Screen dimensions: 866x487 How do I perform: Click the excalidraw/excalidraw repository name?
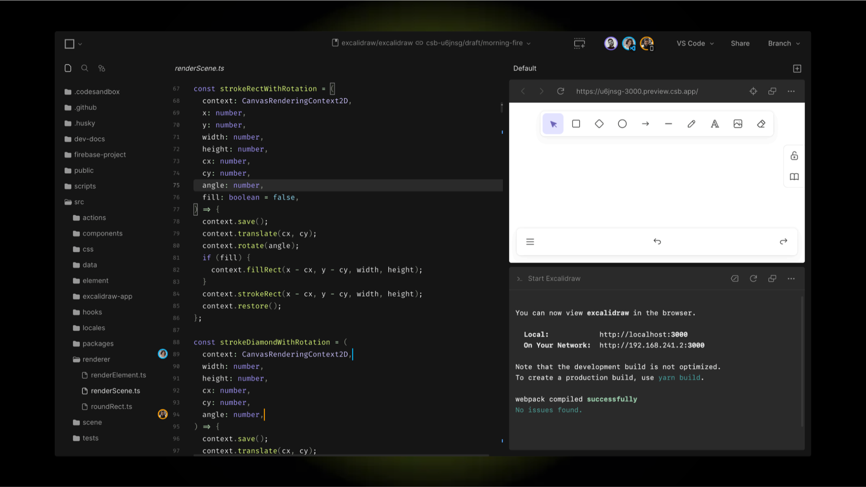[x=377, y=43]
